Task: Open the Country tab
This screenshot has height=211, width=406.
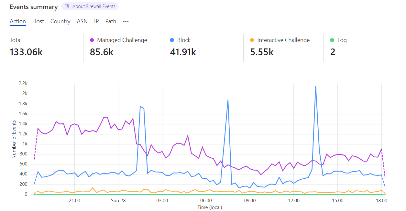Action: pos(60,21)
